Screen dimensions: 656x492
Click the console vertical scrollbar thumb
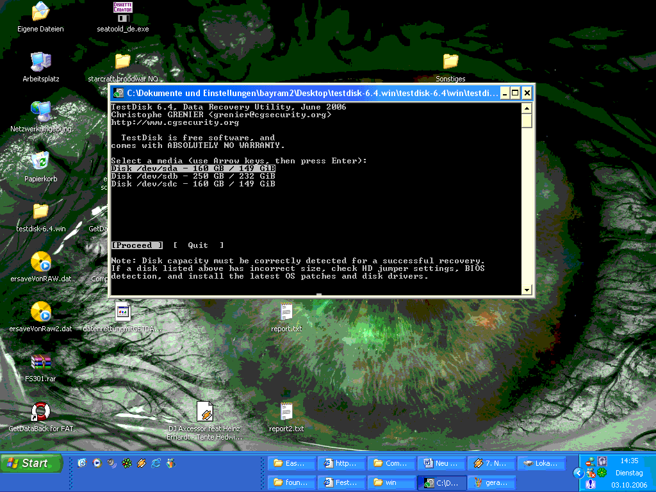coord(527,121)
